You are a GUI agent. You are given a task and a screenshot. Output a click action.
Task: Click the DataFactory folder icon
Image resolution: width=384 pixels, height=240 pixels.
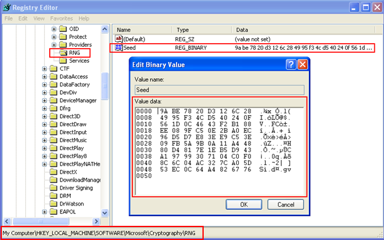(x=54, y=84)
